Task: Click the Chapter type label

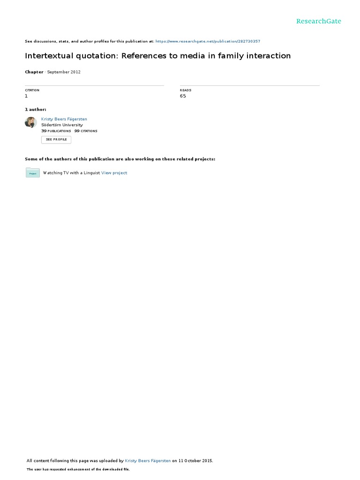Action: (34, 72)
